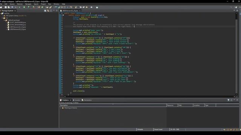
Task: Click the Coverage launch icon
Action: click(x=29, y=7)
